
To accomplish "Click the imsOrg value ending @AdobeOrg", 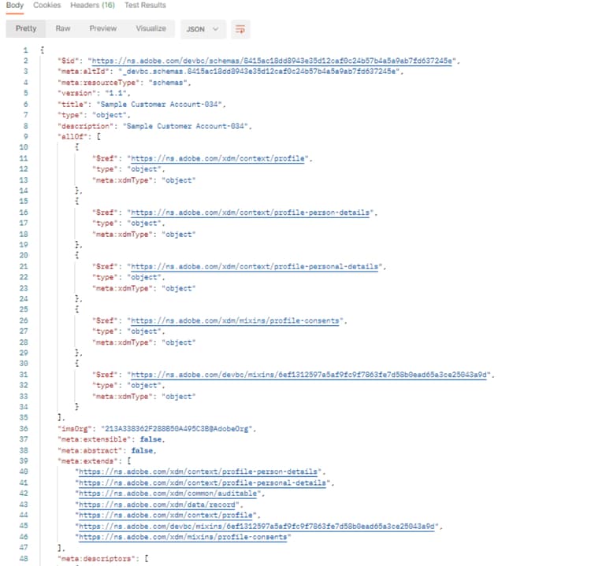I will point(177,428).
